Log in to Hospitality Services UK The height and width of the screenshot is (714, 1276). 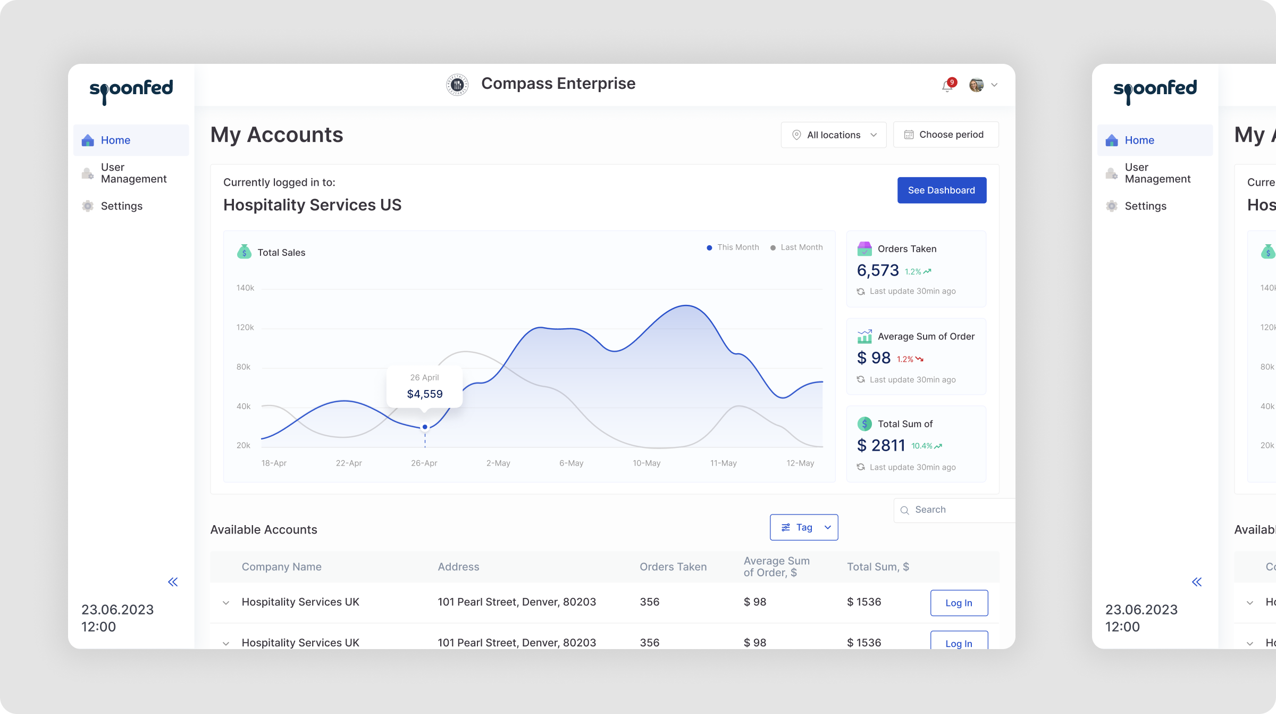(959, 603)
